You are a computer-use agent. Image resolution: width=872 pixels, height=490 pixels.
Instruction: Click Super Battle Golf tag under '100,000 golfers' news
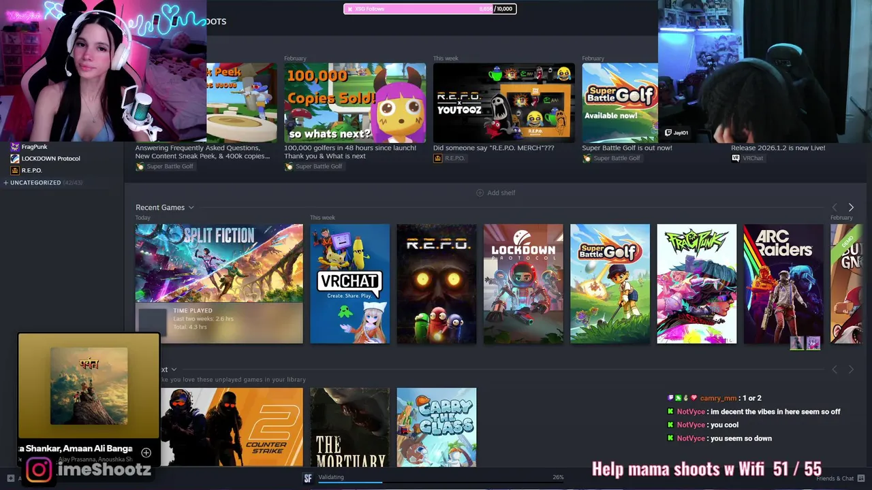[x=313, y=167]
